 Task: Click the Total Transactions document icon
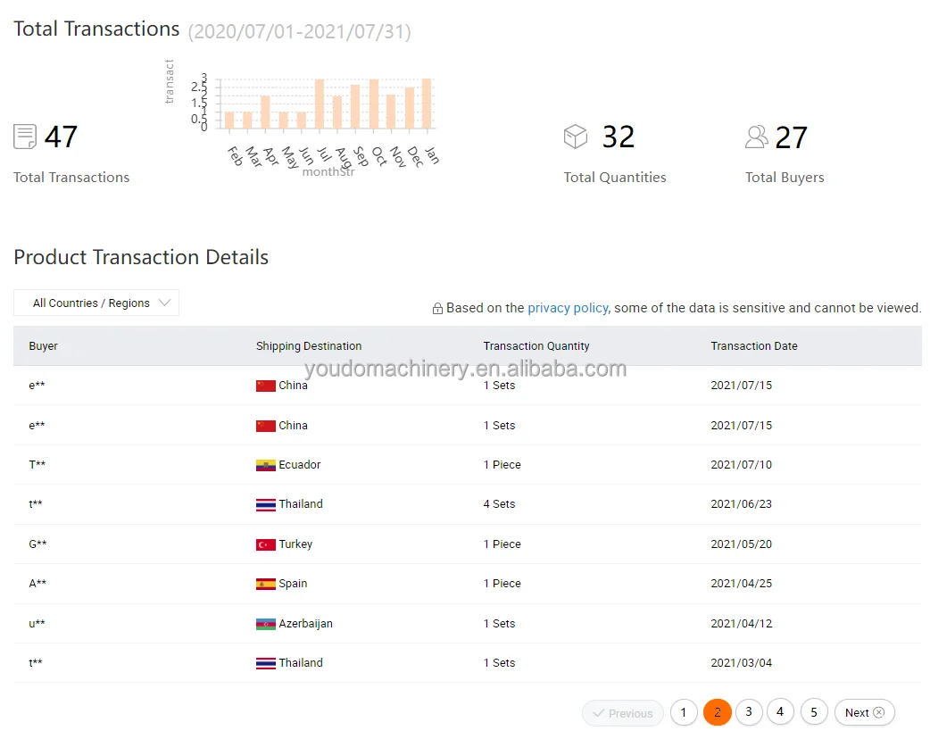point(25,137)
